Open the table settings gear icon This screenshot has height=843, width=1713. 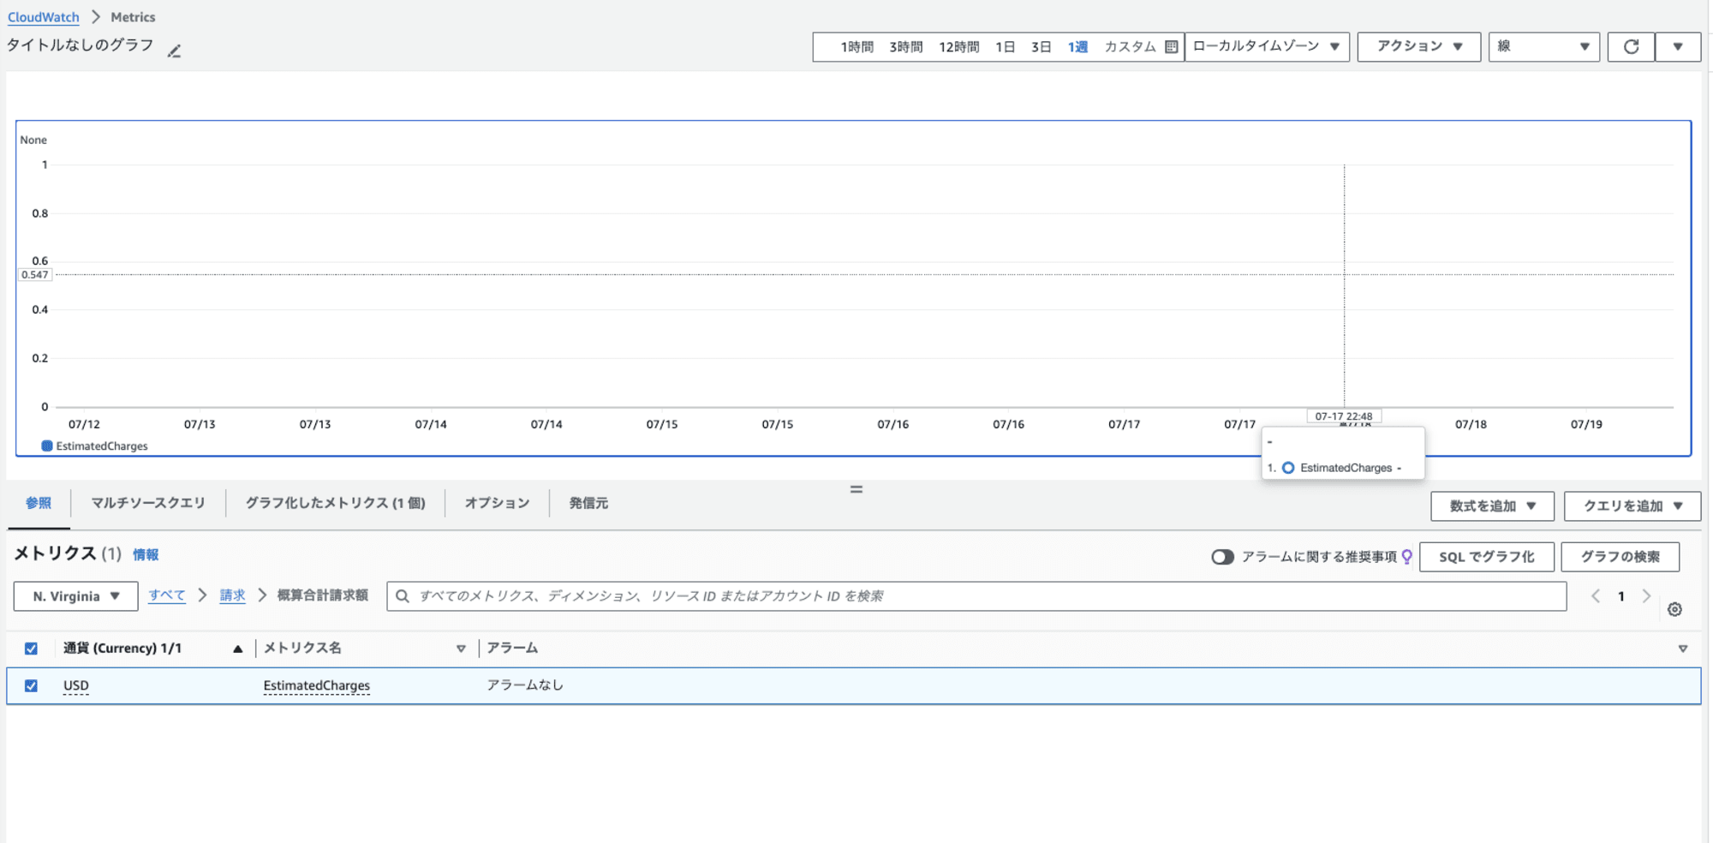1674,609
